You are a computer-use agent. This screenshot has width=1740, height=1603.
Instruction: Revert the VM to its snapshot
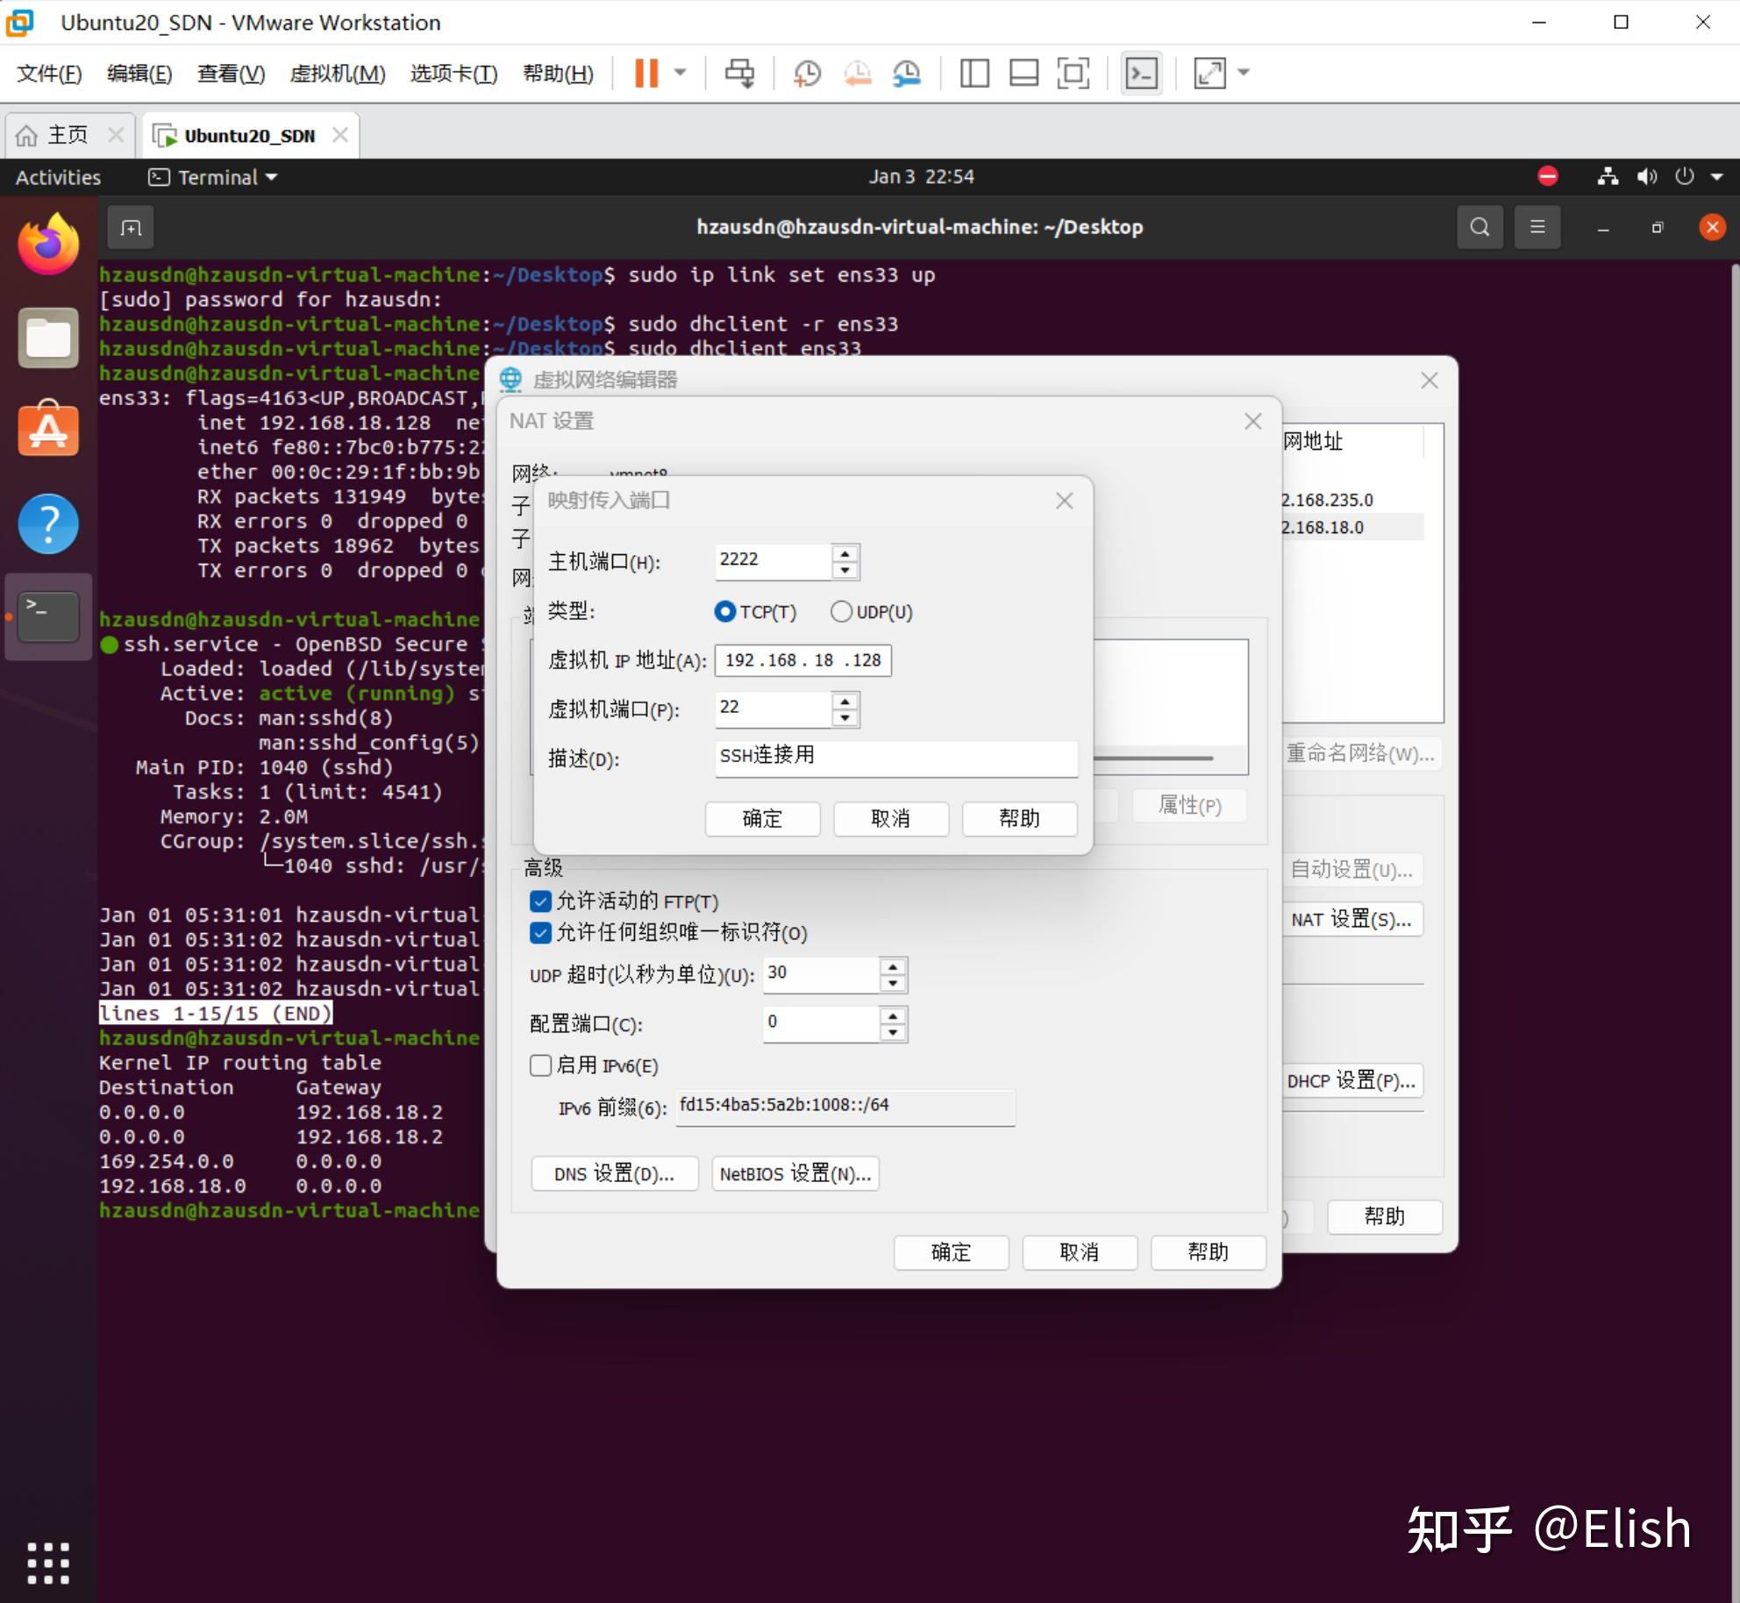[858, 73]
